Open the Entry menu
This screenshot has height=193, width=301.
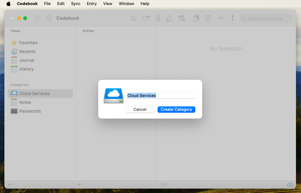pyautogui.click(x=92, y=4)
